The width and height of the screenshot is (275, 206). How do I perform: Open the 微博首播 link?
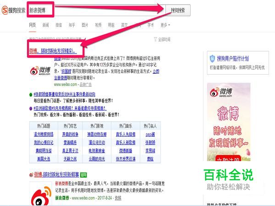pyautogui.click(x=126, y=151)
